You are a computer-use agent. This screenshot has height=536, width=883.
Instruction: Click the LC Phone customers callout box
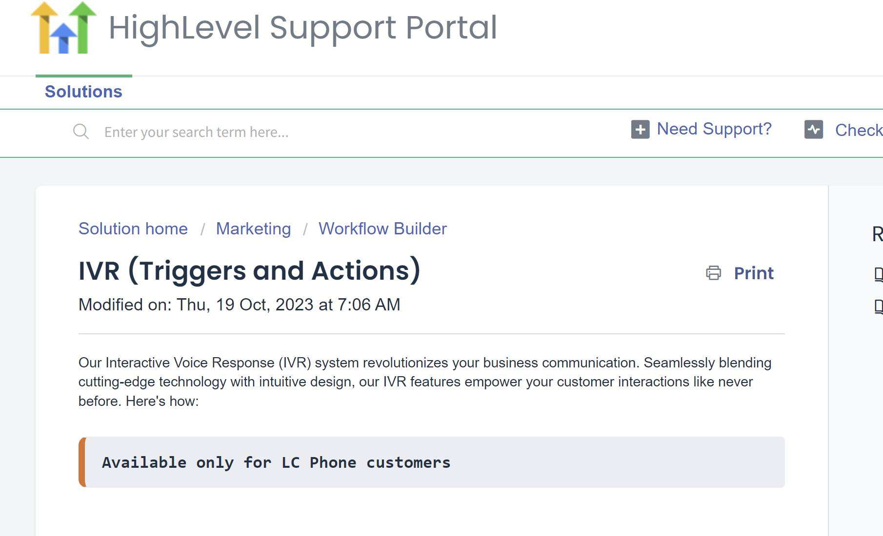tap(432, 462)
